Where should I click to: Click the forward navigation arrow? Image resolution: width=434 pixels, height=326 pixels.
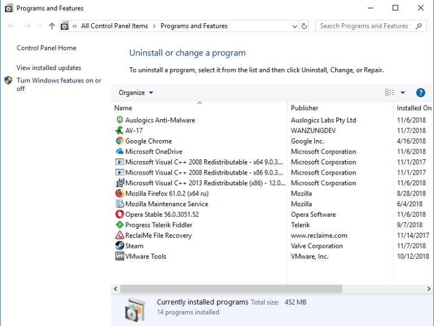(27, 26)
